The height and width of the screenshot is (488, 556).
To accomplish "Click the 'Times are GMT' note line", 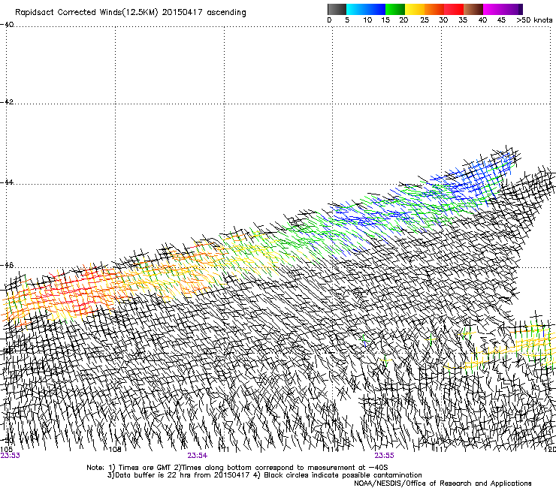I will coord(237,468).
